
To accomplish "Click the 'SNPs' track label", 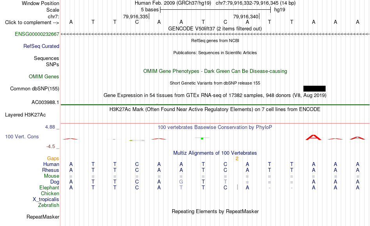I will (x=53, y=64).
